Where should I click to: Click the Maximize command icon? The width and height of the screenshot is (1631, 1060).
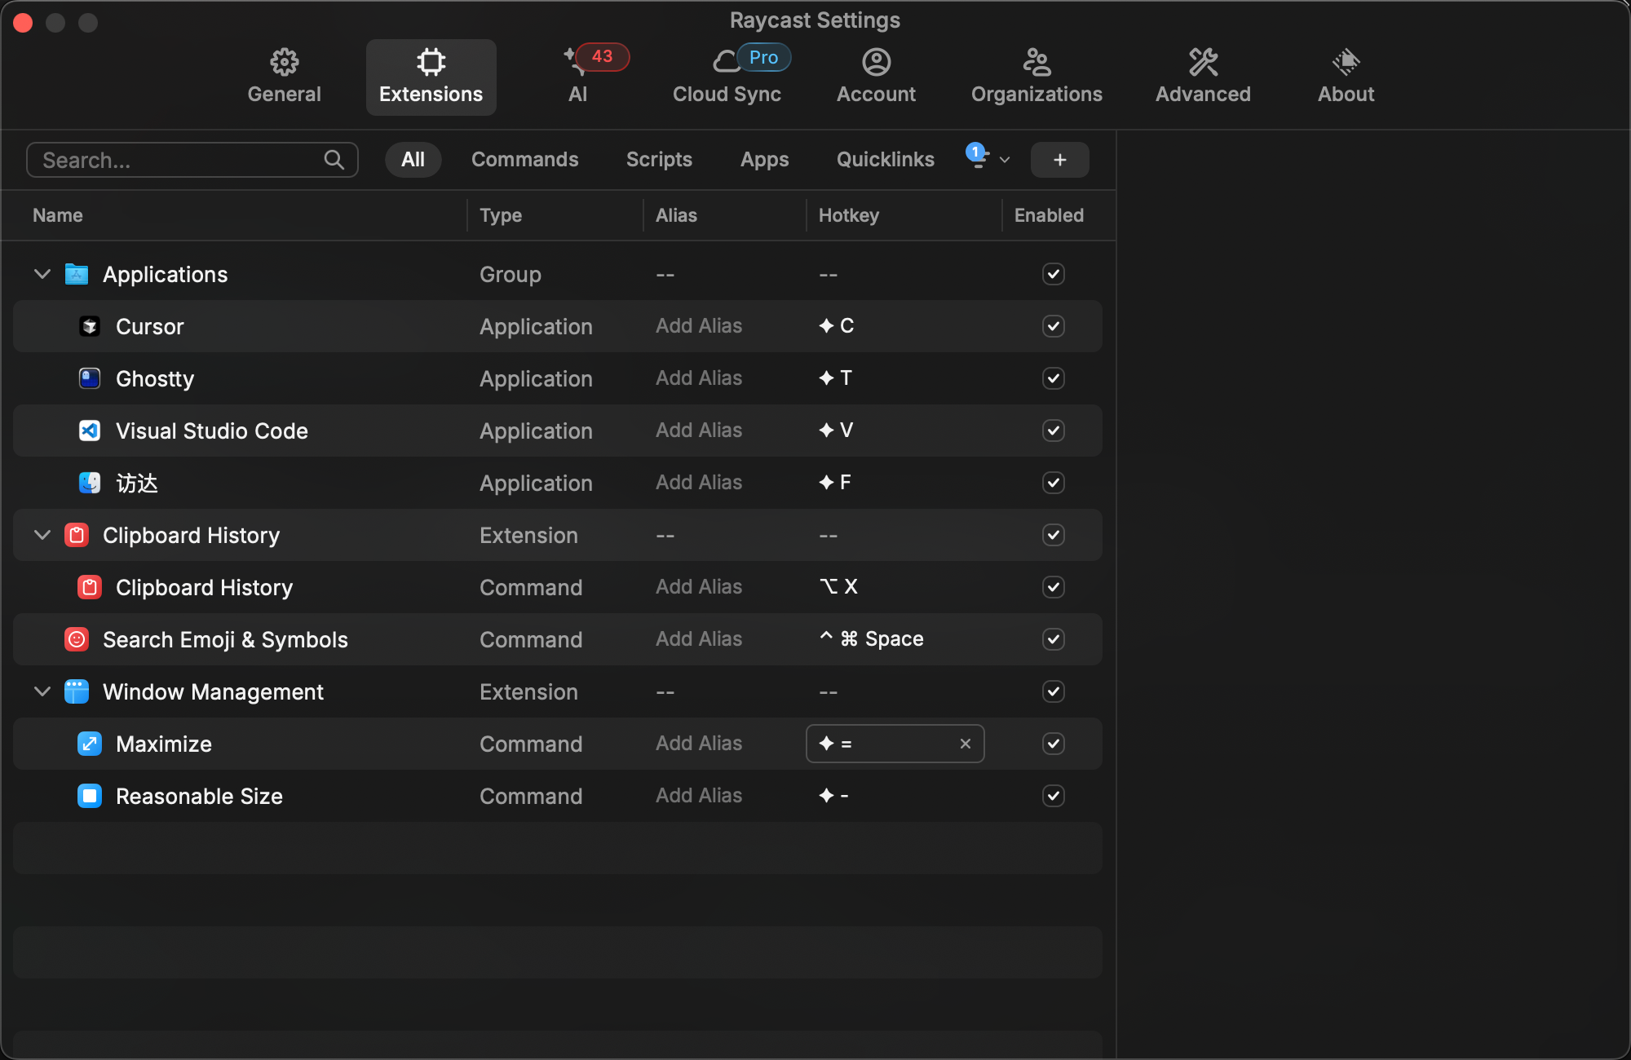tap(89, 744)
